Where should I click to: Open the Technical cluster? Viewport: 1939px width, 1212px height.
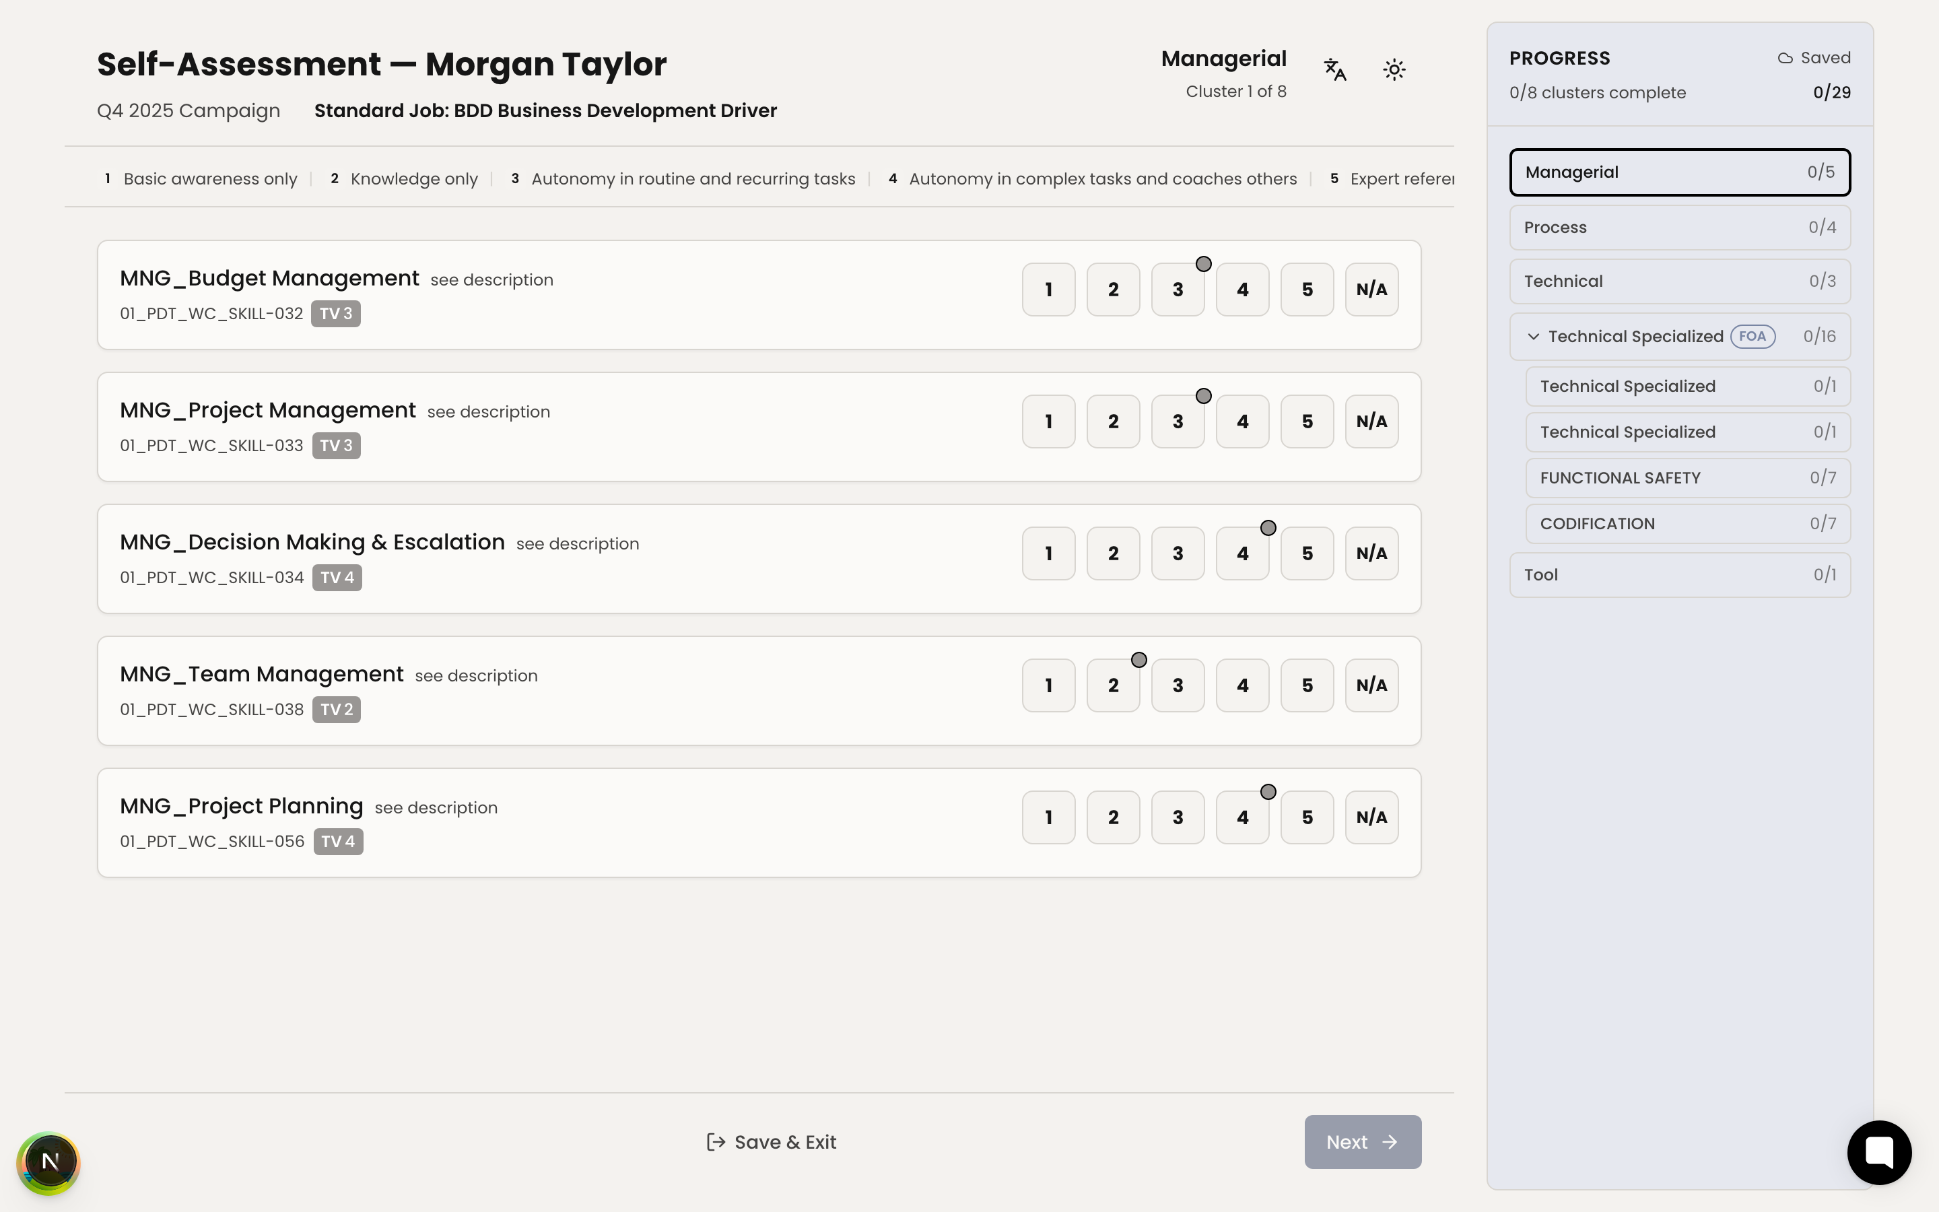(1679, 281)
